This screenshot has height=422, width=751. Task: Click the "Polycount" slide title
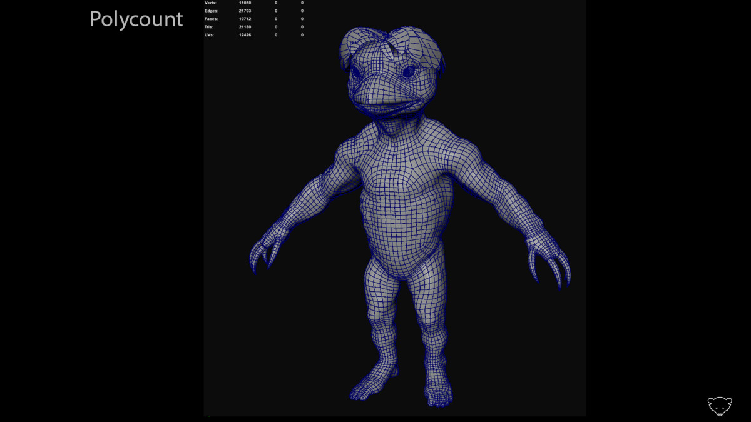pyautogui.click(x=136, y=20)
